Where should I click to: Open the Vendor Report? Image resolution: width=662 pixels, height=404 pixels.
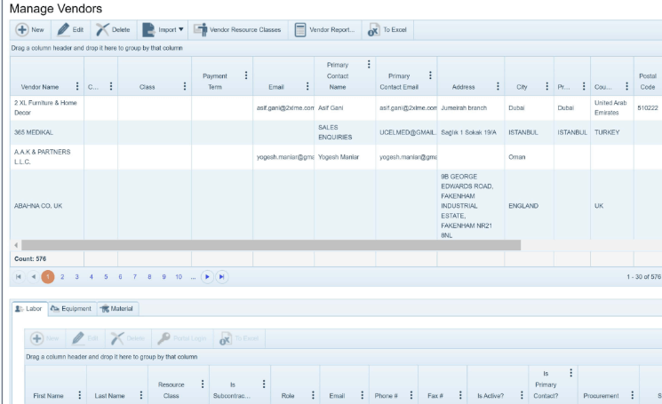(x=325, y=29)
